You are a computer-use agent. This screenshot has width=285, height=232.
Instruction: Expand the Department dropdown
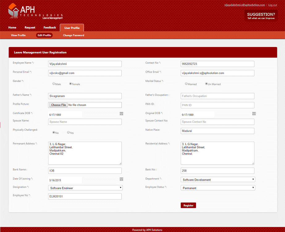pyautogui.click(x=218, y=179)
